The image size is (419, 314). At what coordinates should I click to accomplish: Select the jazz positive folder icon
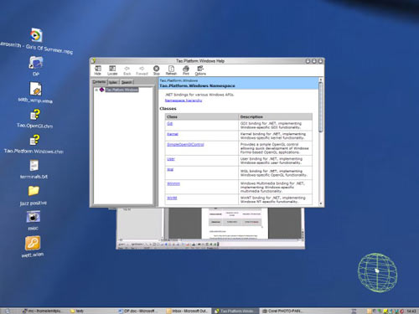pyautogui.click(x=34, y=191)
